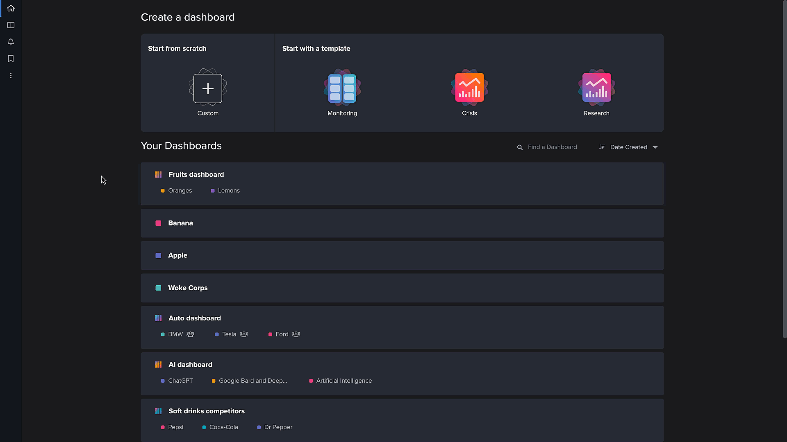Select the Pepsi query

172,427
